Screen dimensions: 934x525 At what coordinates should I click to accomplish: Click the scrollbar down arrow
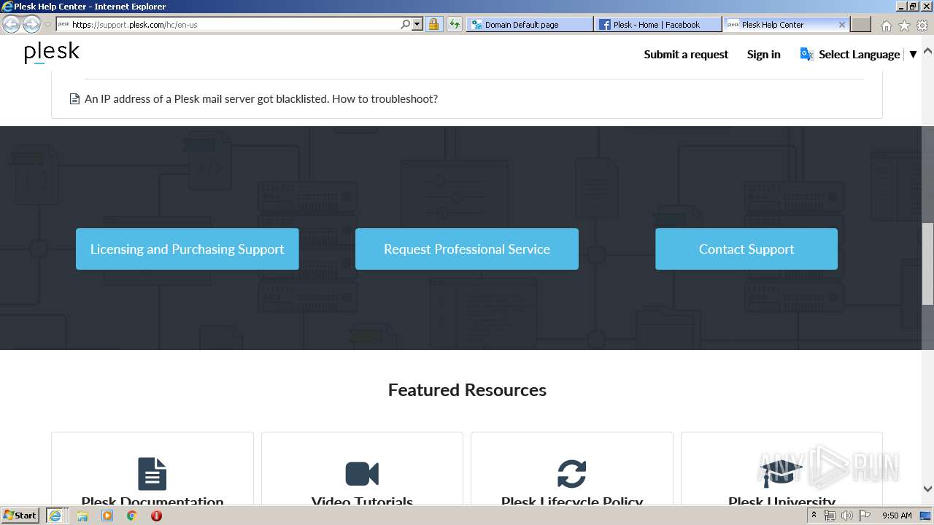click(927, 489)
